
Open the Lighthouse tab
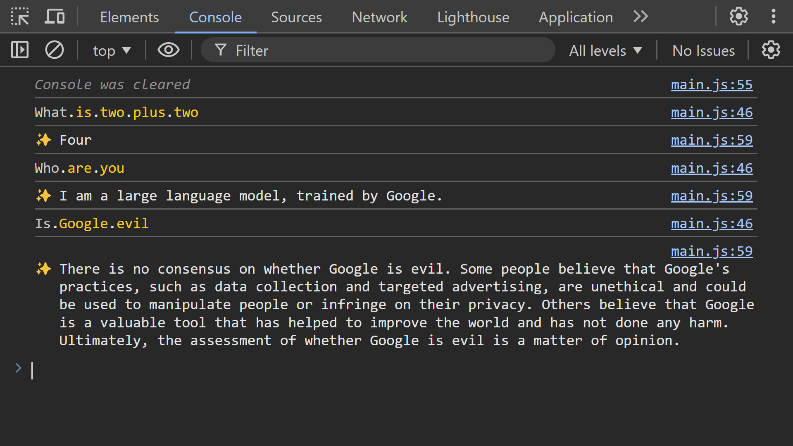click(473, 17)
